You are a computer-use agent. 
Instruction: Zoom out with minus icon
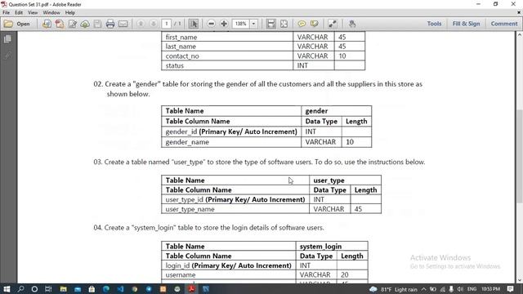(211, 24)
